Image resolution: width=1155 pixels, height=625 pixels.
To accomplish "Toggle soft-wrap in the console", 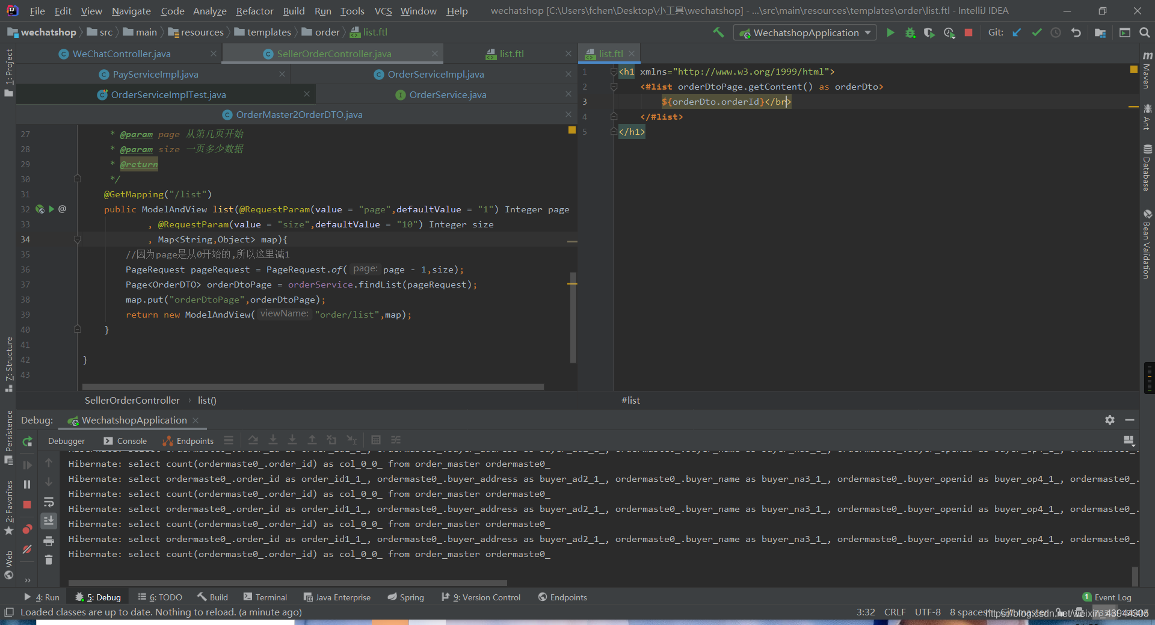I will coord(49,502).
